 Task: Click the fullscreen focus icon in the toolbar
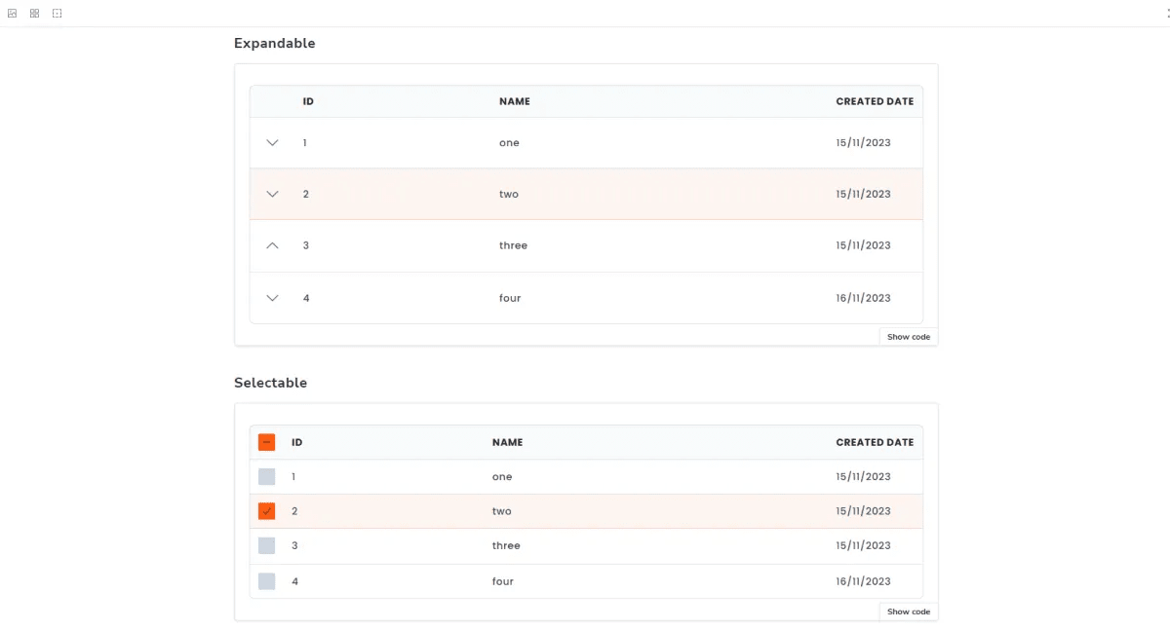57,13
